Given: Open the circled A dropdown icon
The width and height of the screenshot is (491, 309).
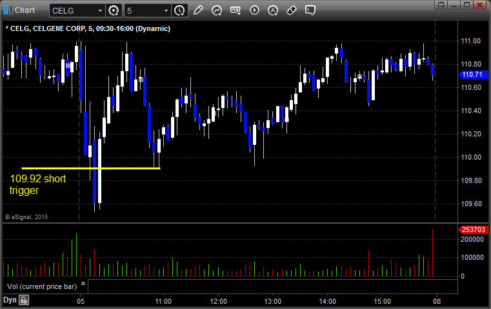Looking at the screenshot, I should coord(273,10).
